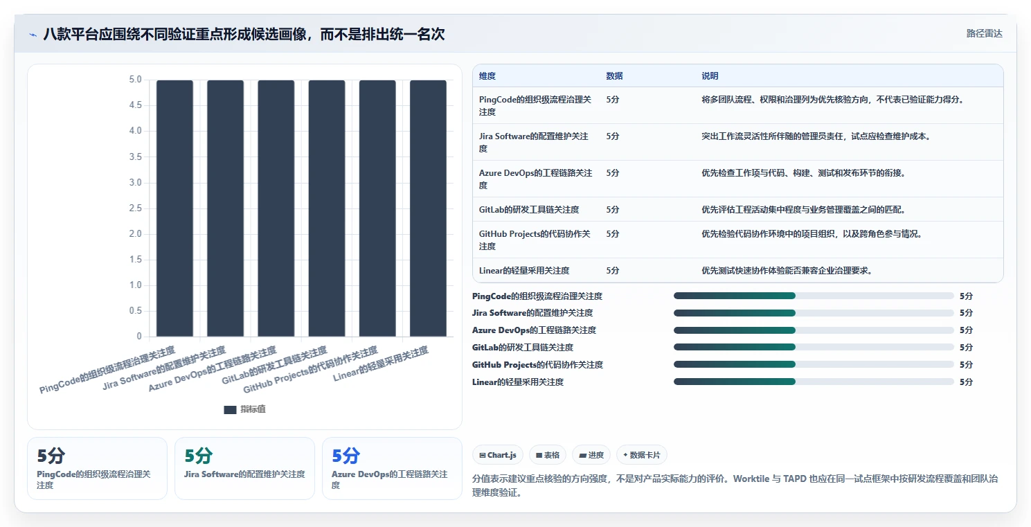Viewport: 1031px width, 527px height.
Task: Click the Chart.js tag pill
Action: click(x=498, y=455)
